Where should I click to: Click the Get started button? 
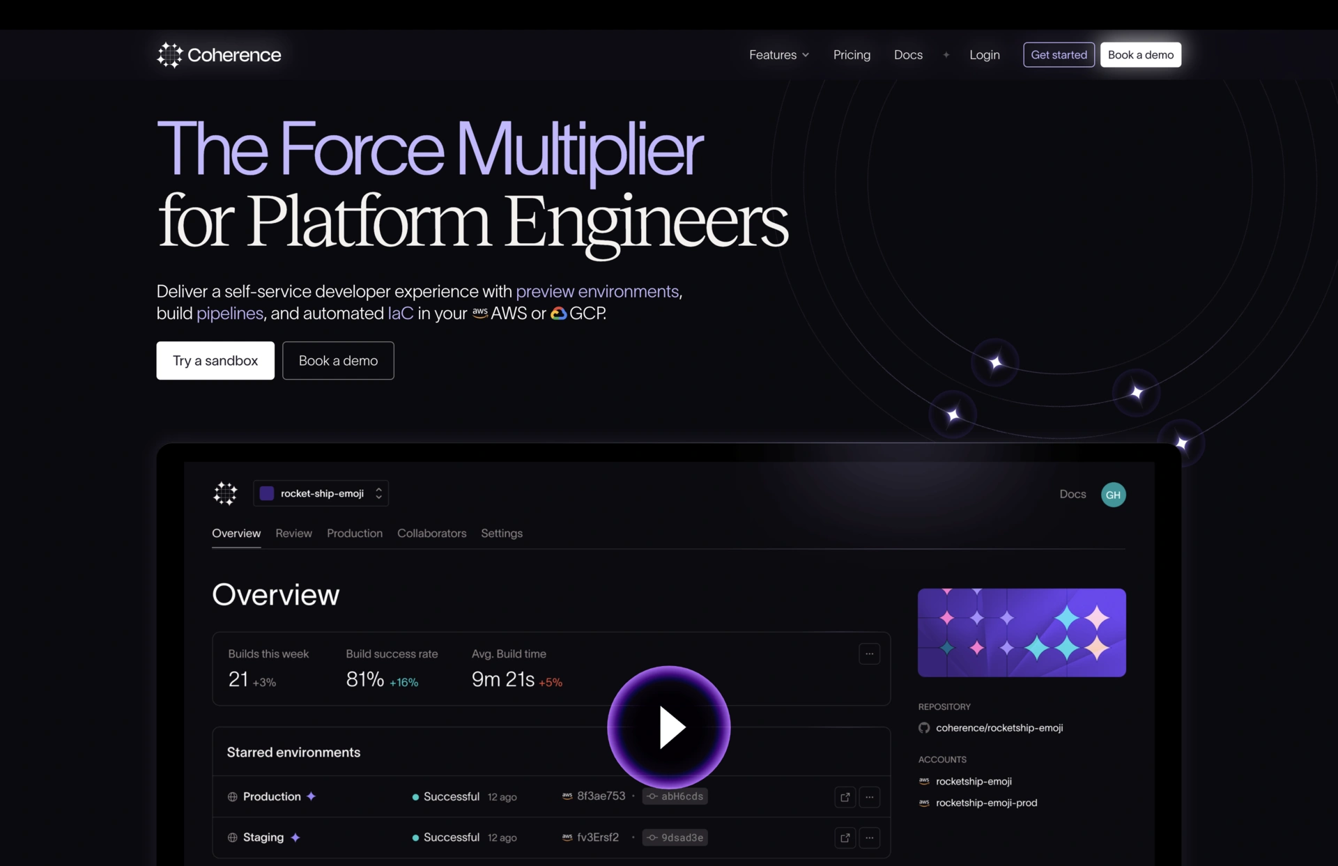point(1058,55)
